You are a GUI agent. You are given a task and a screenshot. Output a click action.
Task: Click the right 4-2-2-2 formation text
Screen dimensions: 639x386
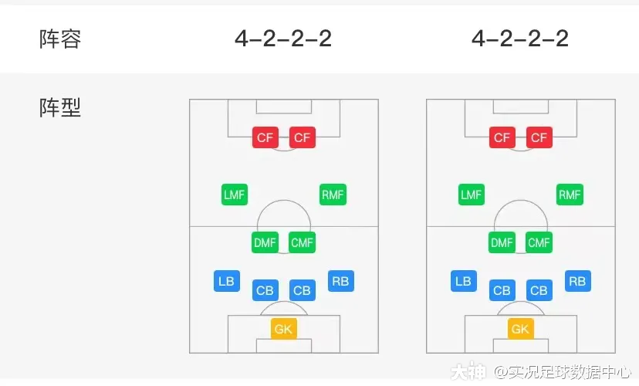[x=520, y=39]
